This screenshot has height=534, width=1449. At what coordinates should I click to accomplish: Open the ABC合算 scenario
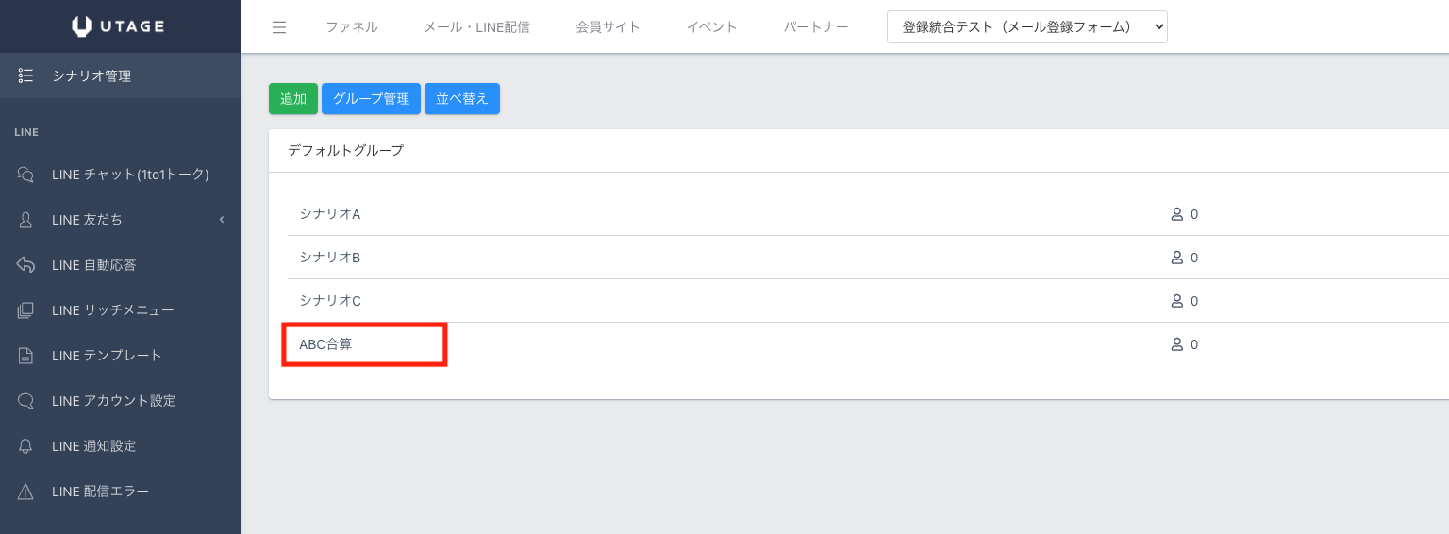pyautogui.click(x=325, y=344)
